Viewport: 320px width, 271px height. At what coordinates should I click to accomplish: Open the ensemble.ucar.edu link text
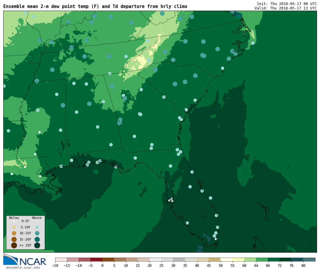pos(23,267)
